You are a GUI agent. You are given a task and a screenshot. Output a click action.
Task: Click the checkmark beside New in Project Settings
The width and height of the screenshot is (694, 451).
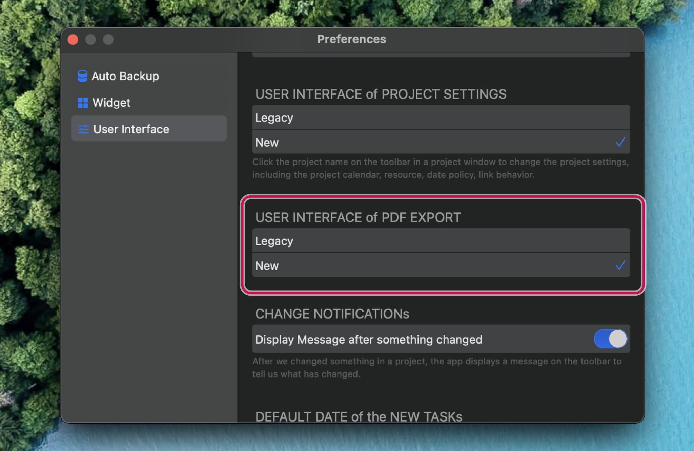(x=620, y=142)
